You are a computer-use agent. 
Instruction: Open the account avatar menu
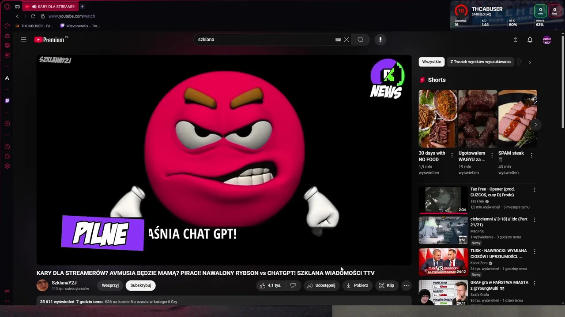[x=547, y=40]
